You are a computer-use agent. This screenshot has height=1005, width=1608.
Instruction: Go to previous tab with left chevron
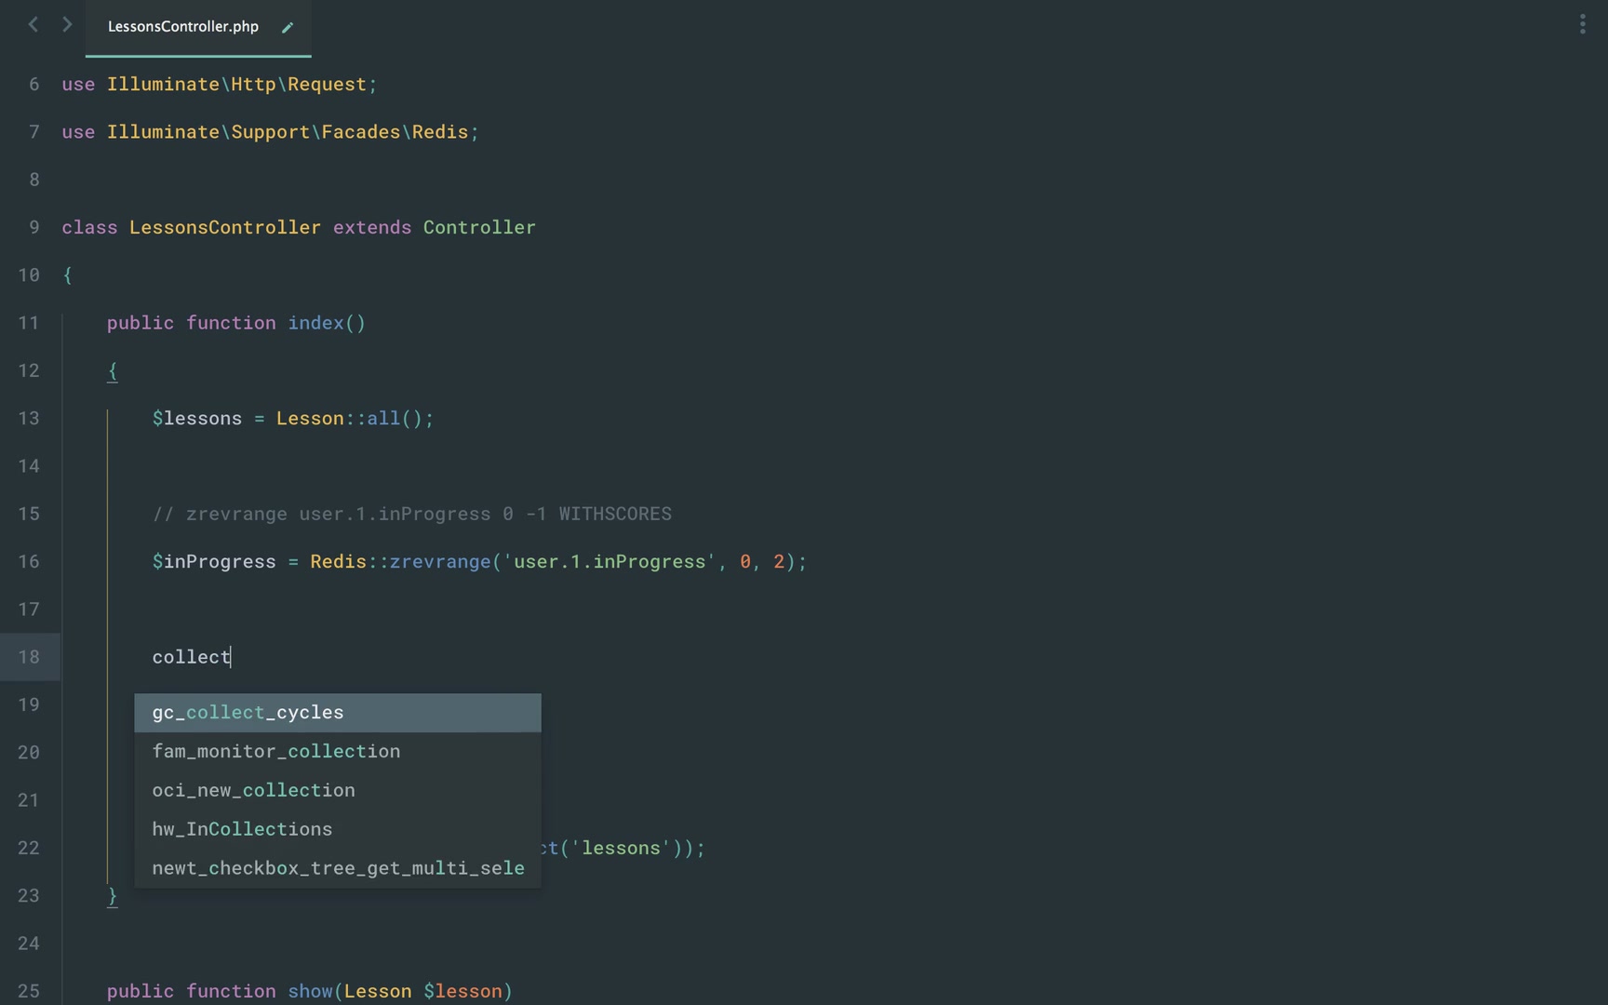coord(33,25)
